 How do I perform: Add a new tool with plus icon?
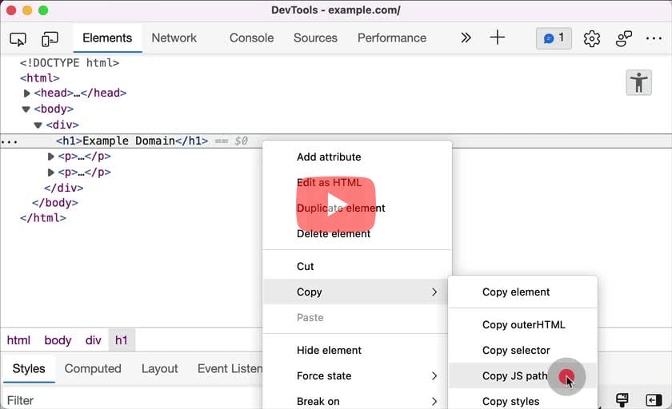coord(497,38)
